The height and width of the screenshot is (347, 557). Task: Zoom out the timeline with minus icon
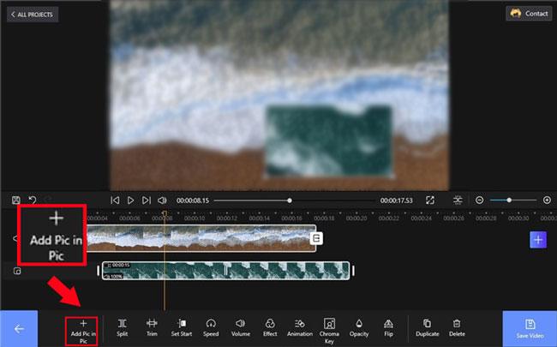pyautogui.click(x=479, y=200)
